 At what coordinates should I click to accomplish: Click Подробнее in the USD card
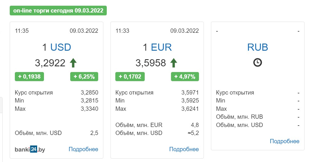[83, 149]
